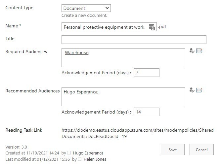Click presence indicator box next to Helen Jones
Image resolution: width=220 pixels, height=168 pixels.
tap(79, 159)
